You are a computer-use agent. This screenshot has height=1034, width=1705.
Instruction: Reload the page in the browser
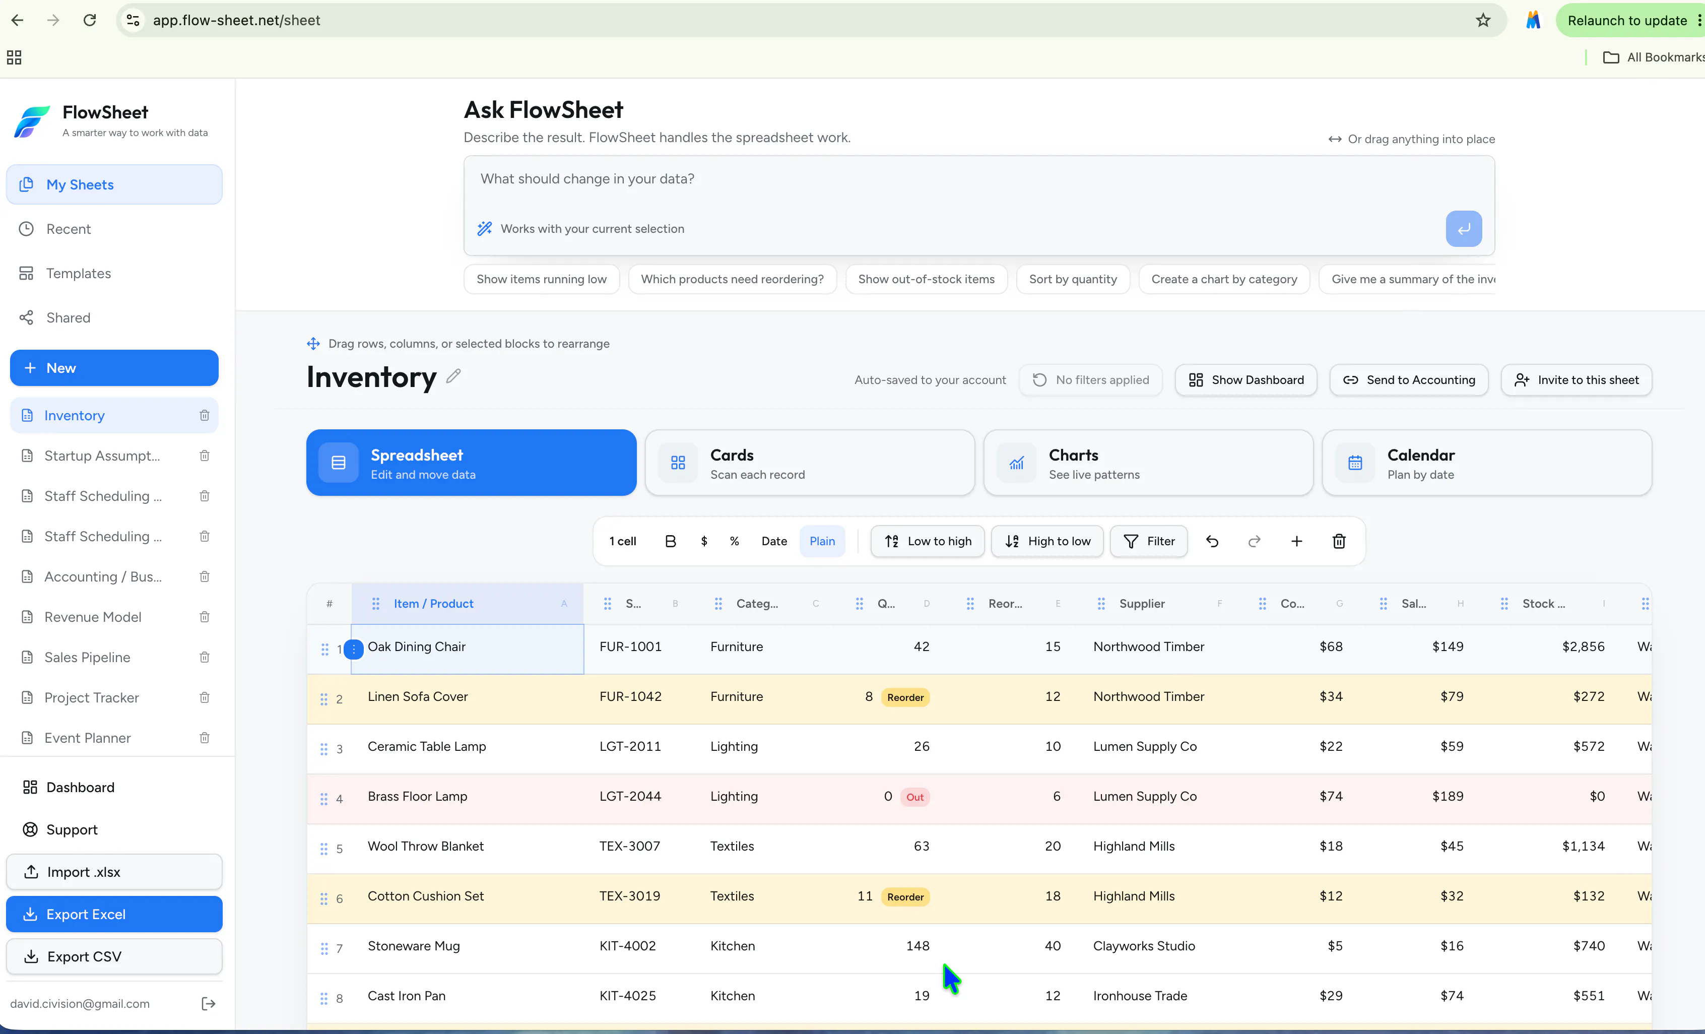tap(89, 20)
